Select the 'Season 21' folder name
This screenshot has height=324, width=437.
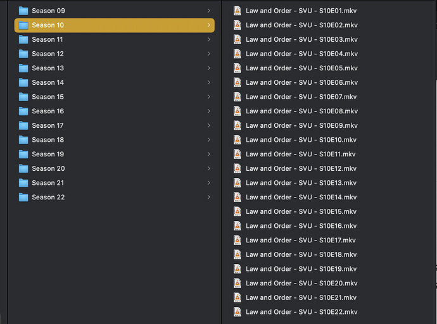[48, 183]
